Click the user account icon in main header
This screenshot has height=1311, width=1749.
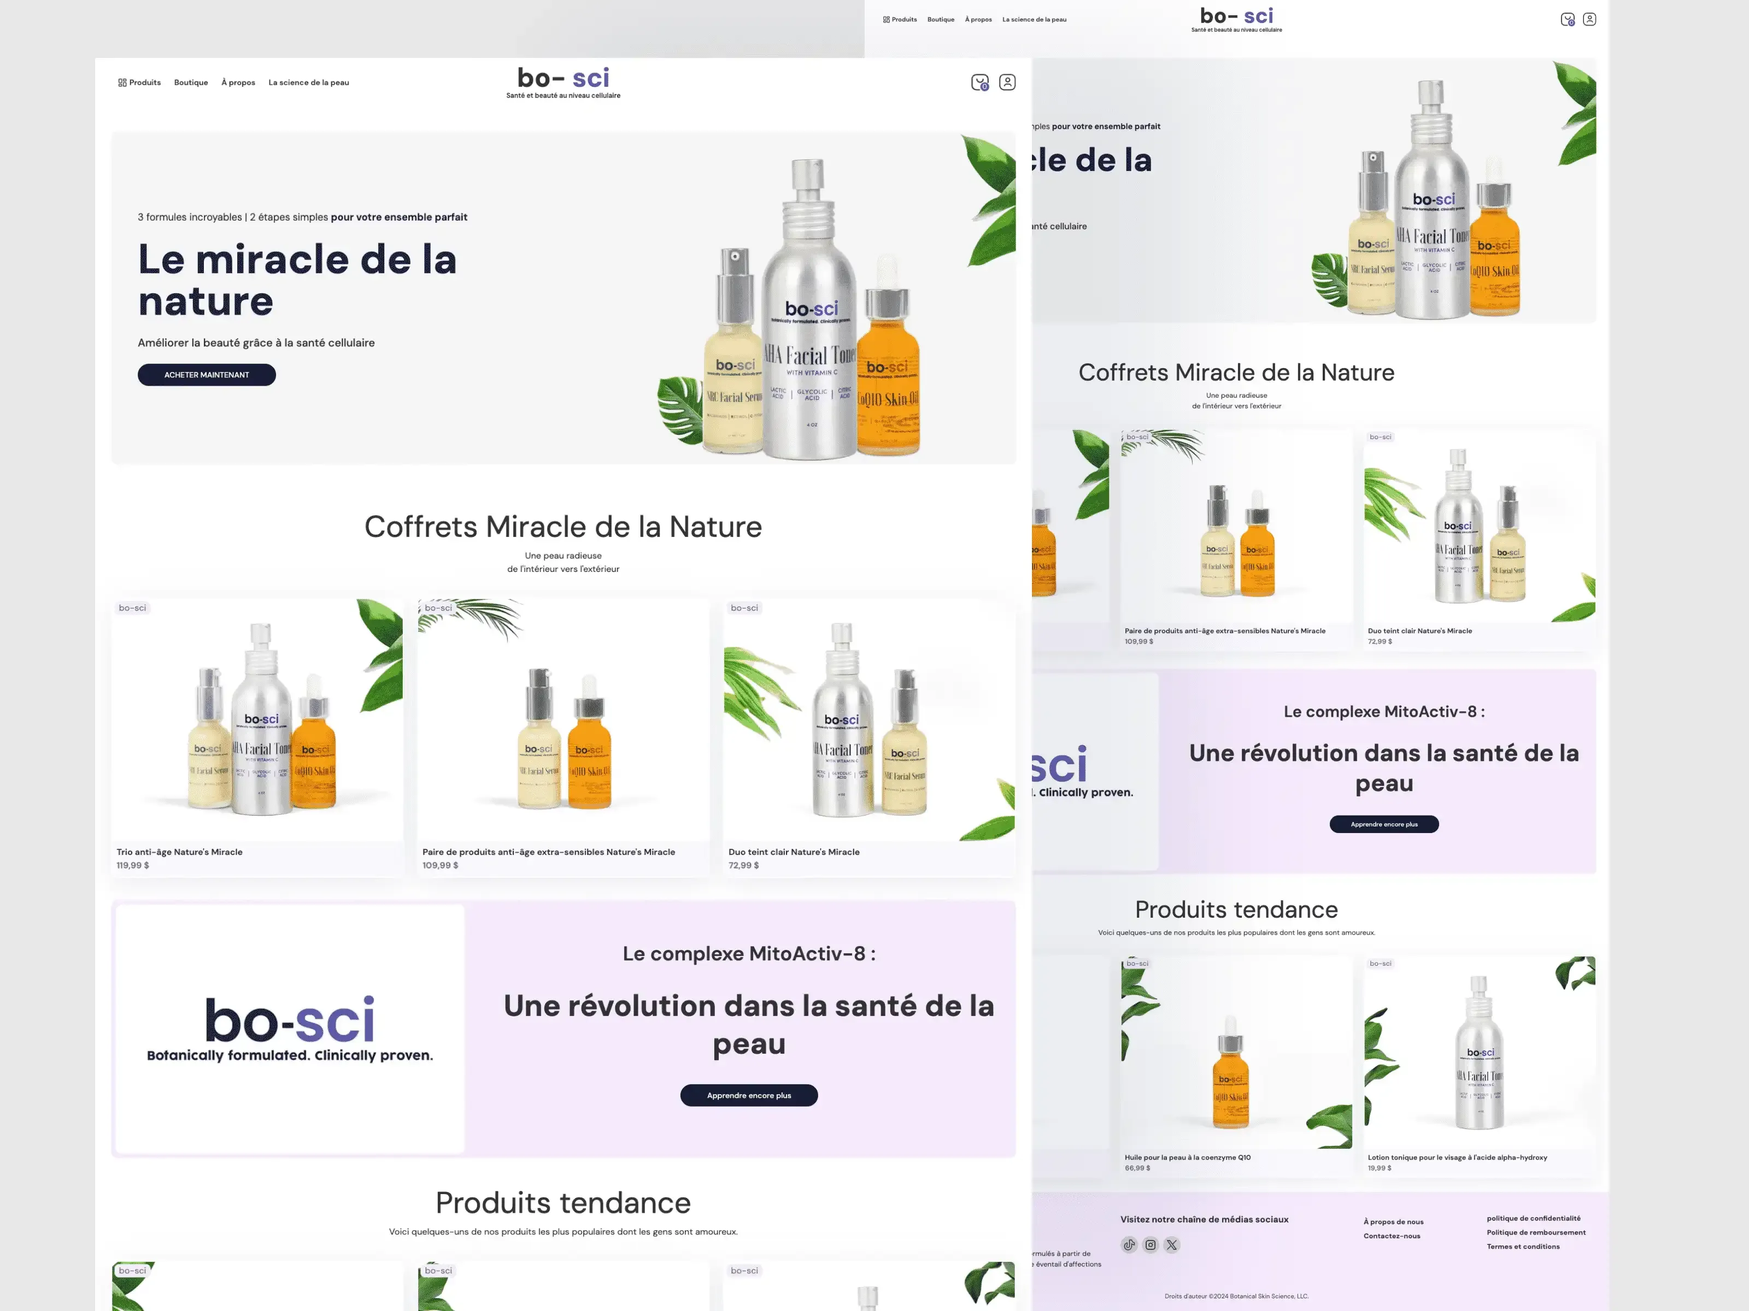pos(1007,82)
